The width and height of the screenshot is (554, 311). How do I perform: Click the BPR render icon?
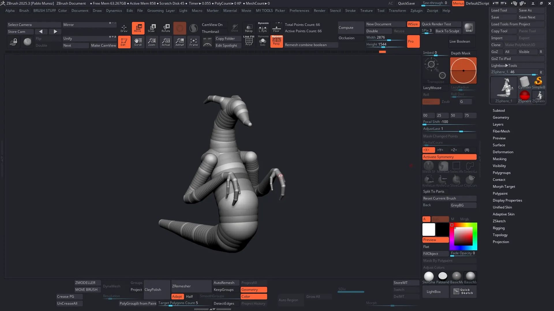469,28
